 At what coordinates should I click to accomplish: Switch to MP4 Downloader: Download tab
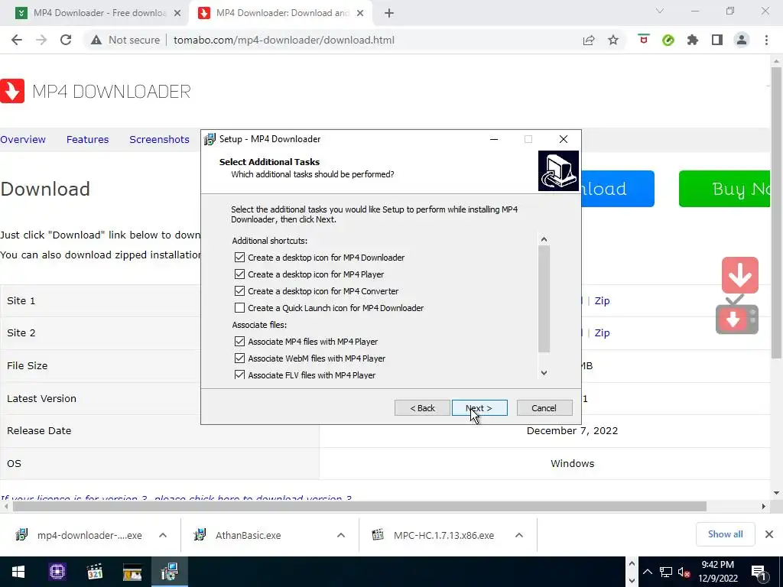283,13
